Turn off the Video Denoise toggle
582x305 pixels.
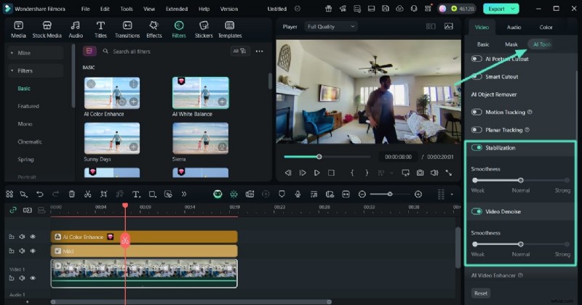pyautogui.click(x=477, y=211)
